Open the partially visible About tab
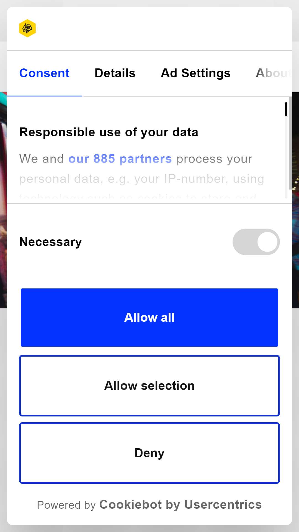Image resolution: width=299 pixels, height=532 pixels. (274, 73)
